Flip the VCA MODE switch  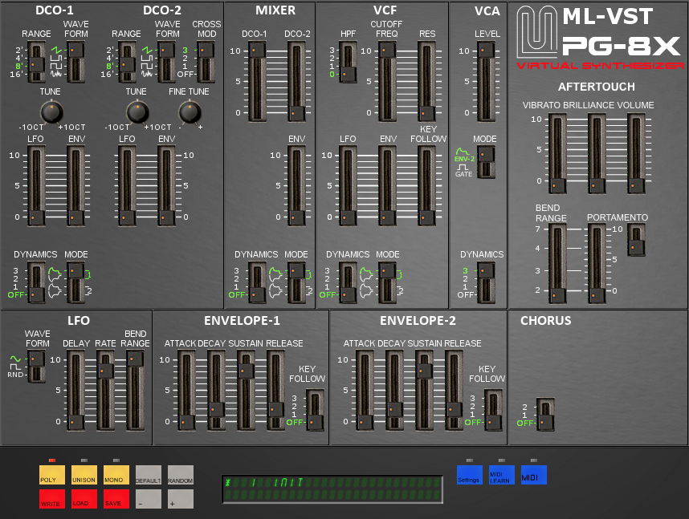click(x=486, y=162)
